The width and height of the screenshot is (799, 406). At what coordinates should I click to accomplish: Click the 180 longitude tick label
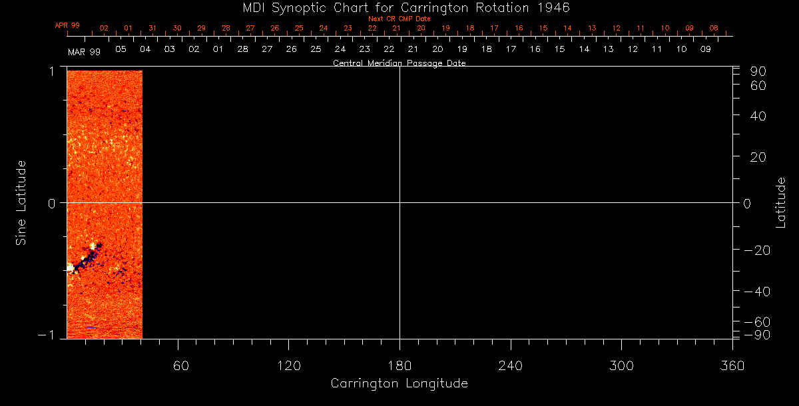(400, 365)
